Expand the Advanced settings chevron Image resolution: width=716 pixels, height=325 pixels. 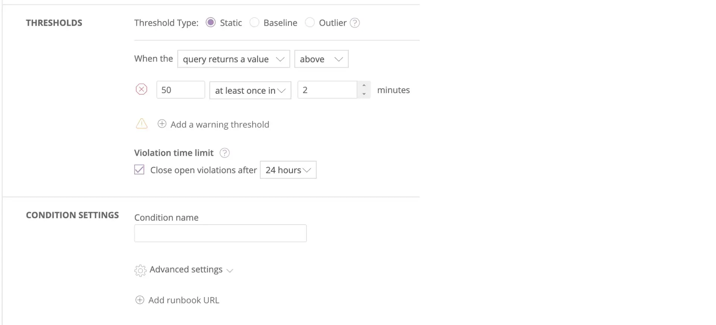tap(230, 271)
